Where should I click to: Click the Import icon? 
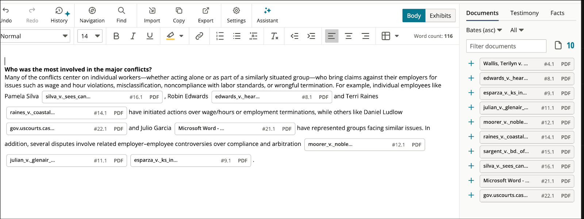pos(152,11)
